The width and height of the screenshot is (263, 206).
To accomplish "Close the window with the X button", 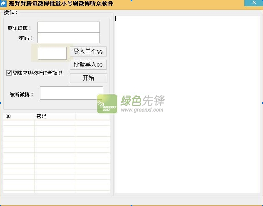I will click(254, 2).
